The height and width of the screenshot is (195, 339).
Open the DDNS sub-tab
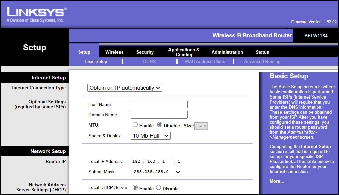click(149, 61)
